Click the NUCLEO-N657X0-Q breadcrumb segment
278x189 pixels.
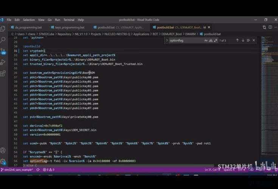click(x=117, y=34)
